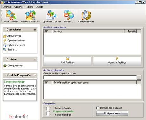Click the FILEminimizer title bar app icon
Viewport: 146px width, 120px height.
pyautogui.click(x=2, y=2)
